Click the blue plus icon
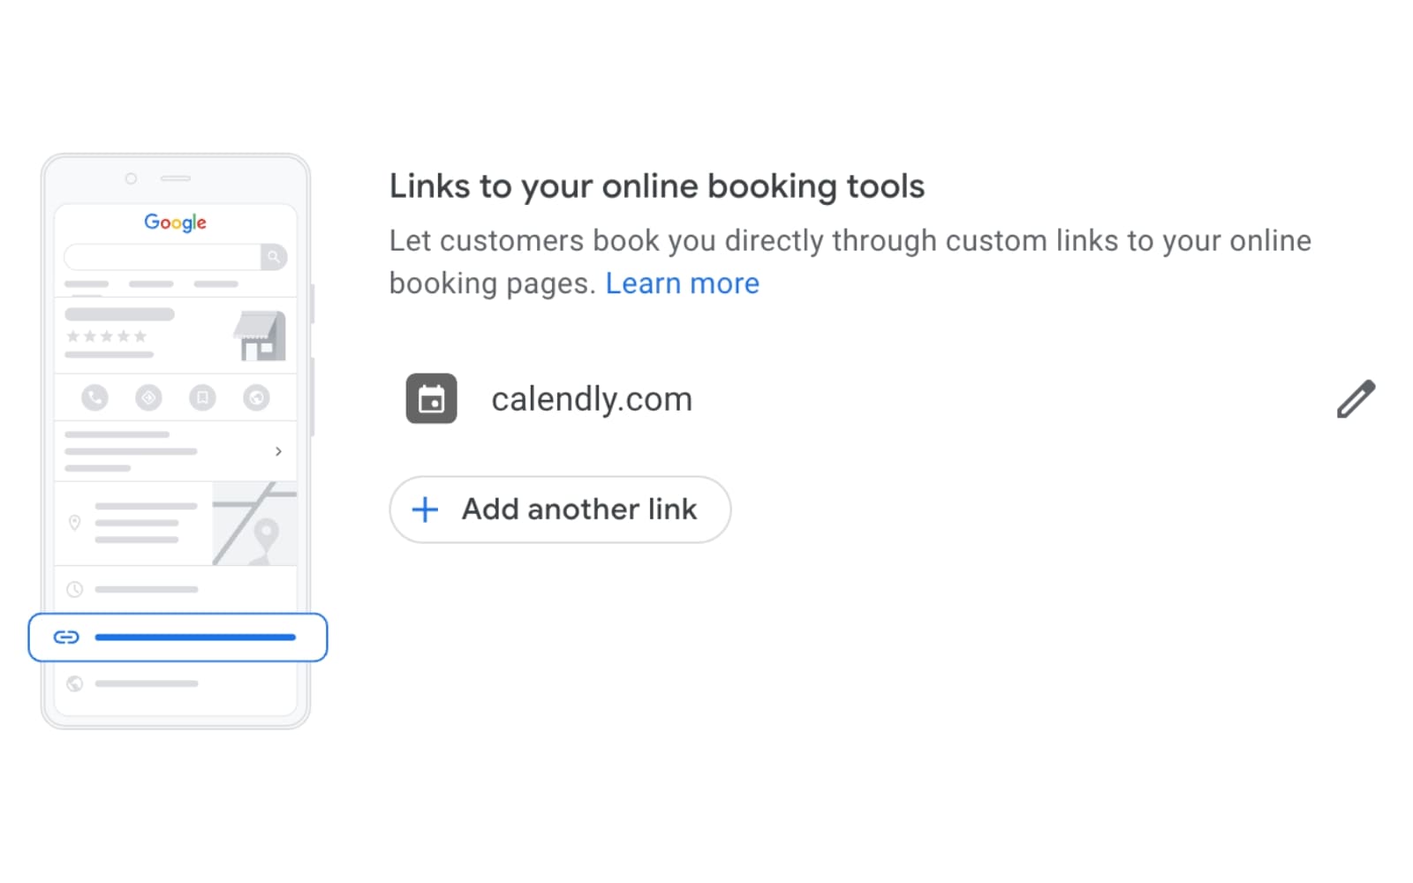 (x=425, y=509)
